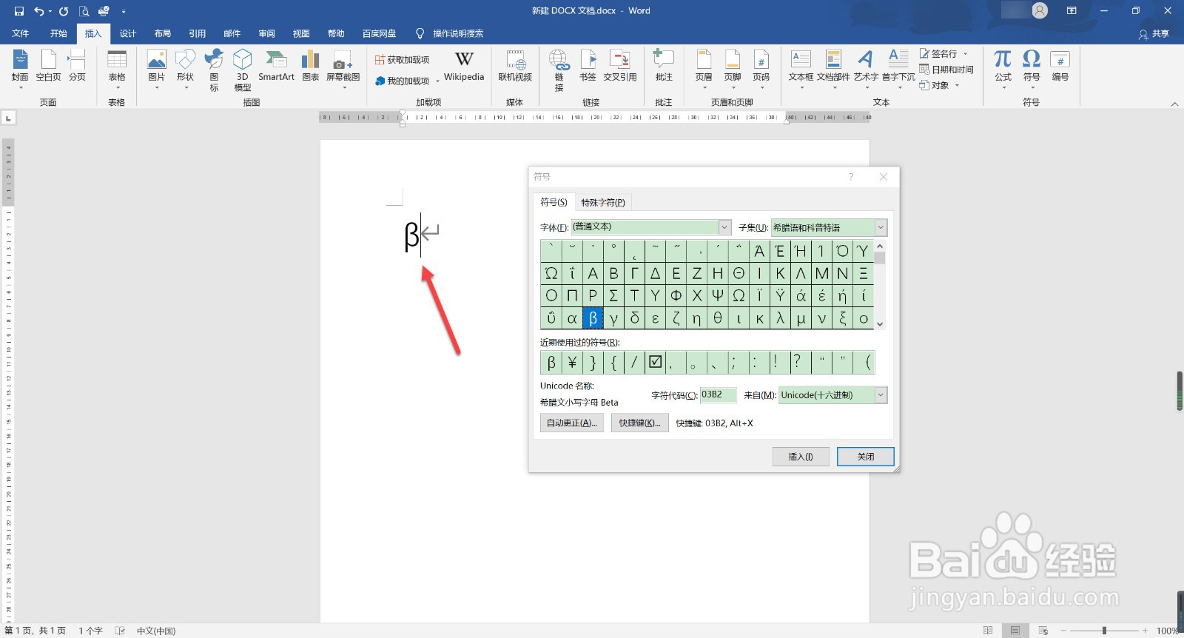Click the character code (字符代码) field
Image resolution: width=1184 pixels, height=638 pixels.
[719, 394]
